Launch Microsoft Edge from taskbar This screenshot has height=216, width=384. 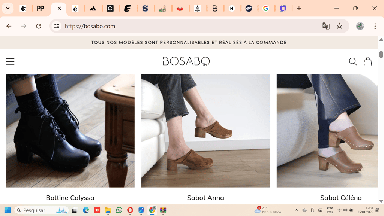click(86, 210)
